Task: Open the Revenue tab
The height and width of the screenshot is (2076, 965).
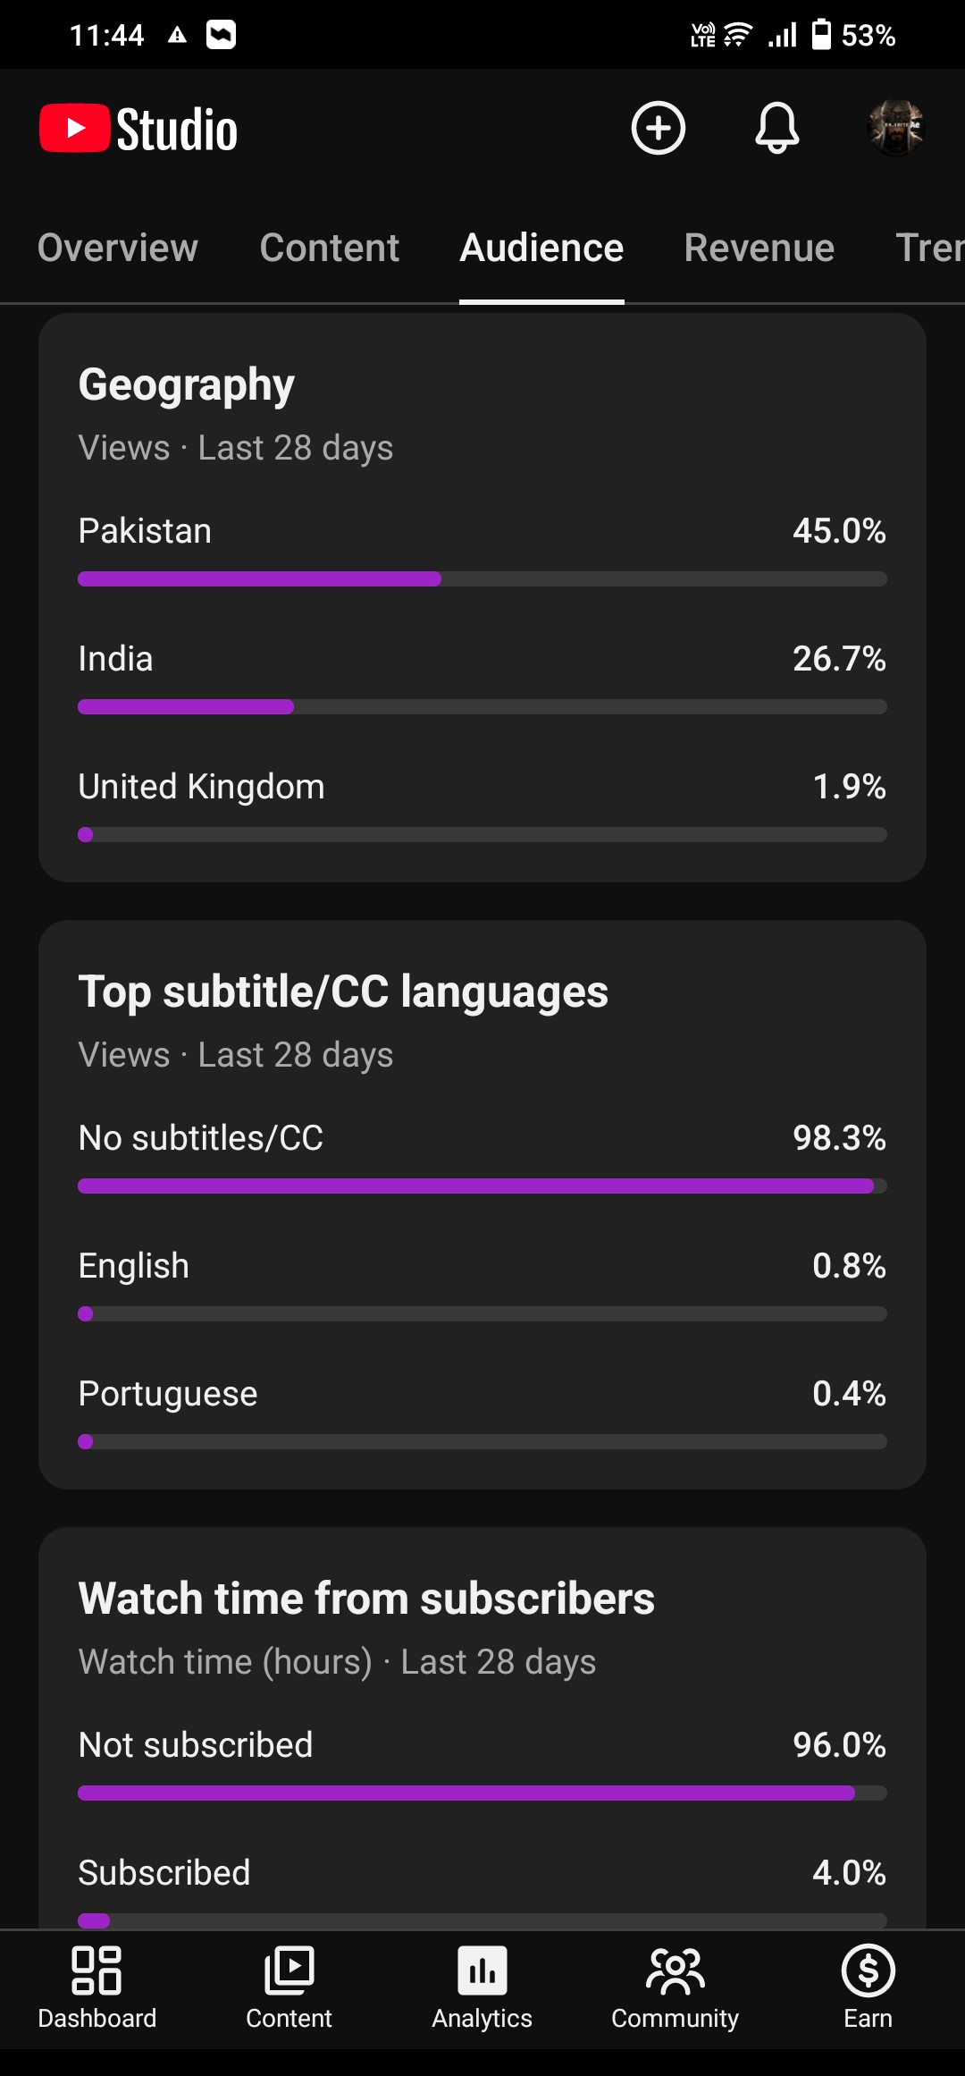Action: (759, 248)
